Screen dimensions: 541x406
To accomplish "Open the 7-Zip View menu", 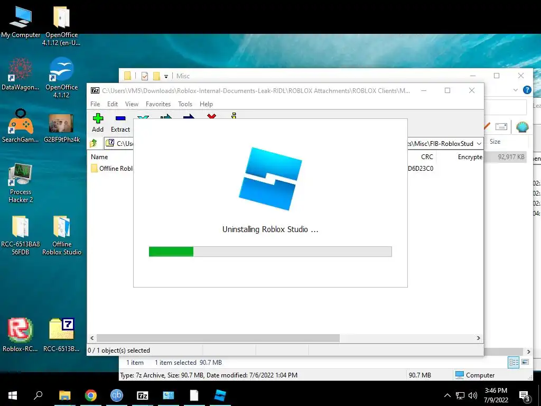I will click(x=132, y=104).
